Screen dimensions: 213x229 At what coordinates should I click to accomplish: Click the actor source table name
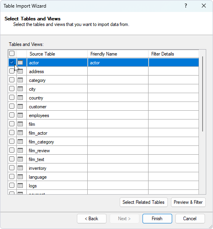(34, 63)
